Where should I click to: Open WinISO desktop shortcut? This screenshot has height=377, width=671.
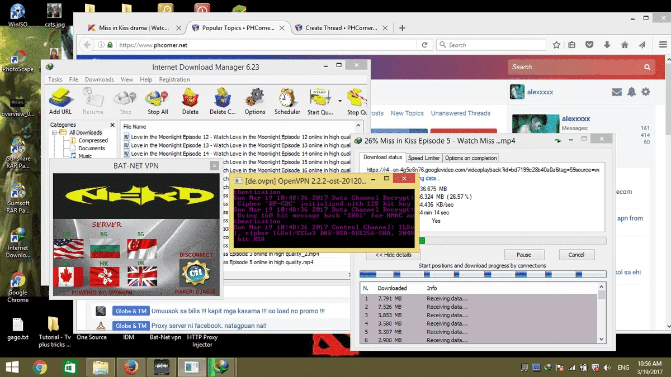tap(18, 16)
